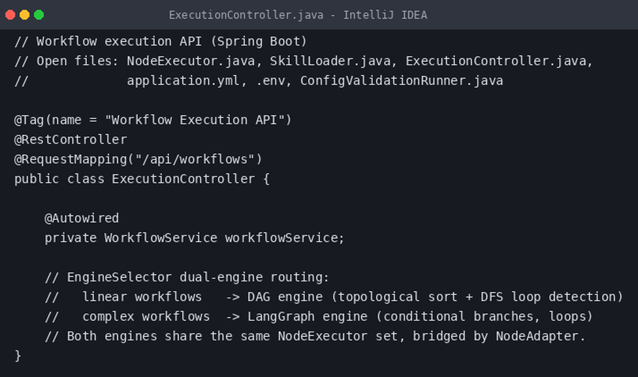The width and height of the screenshot is (638, 377).
Task: Click the "Workflow Execution API" string literal
Action: [x=195, y=120]
